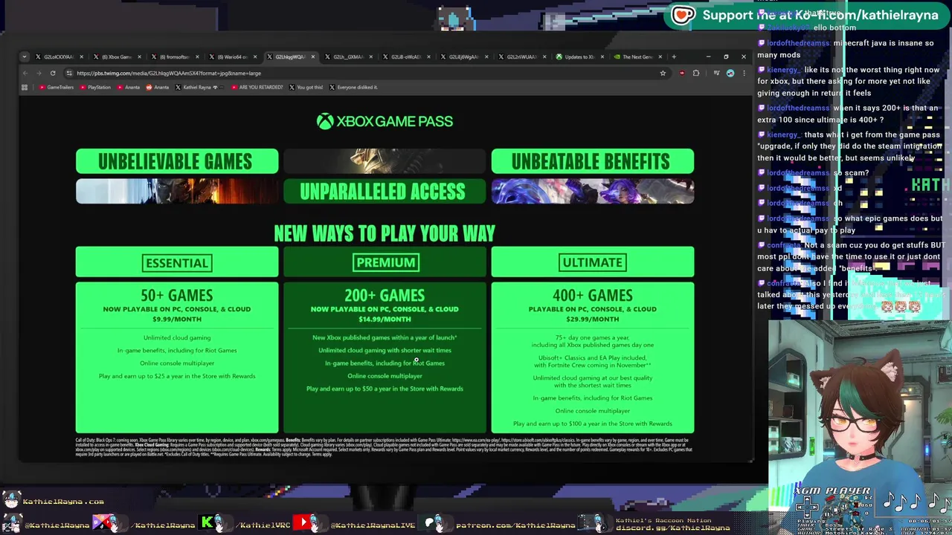
Task: Click the NEW WAYS TO PLAY YOUR WAY heading
Action: coord(385,233)
